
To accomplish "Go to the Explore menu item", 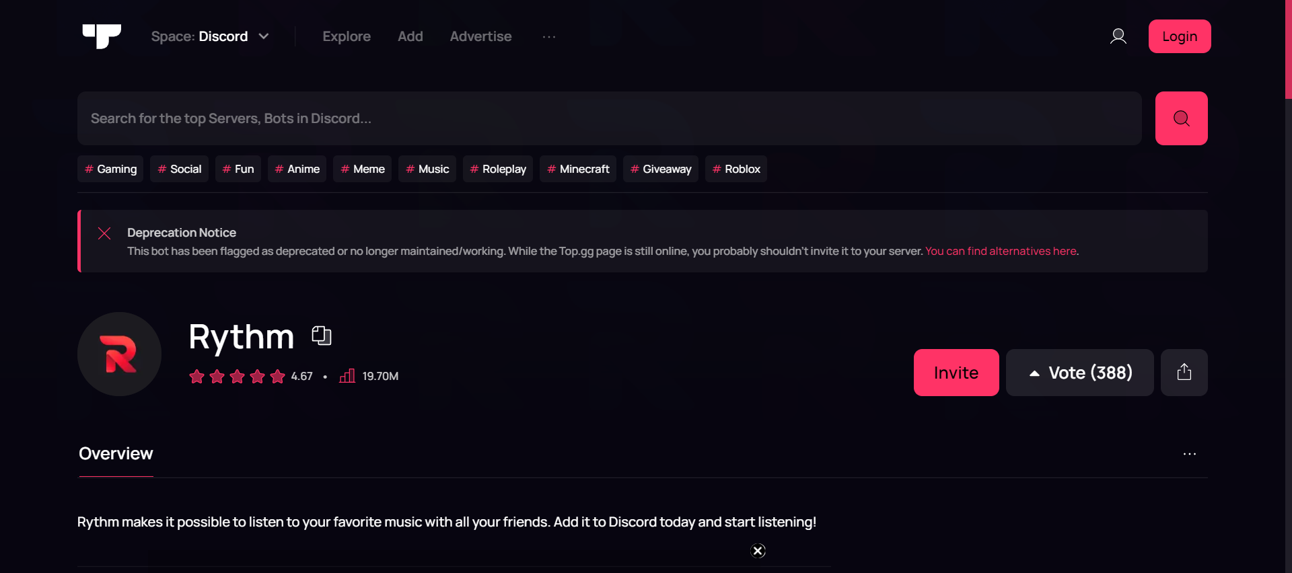I will coord(347,36).
